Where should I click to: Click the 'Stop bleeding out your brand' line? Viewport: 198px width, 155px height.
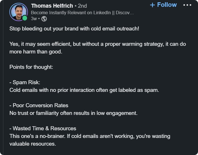pyautogui.click(x=74, y=29)
